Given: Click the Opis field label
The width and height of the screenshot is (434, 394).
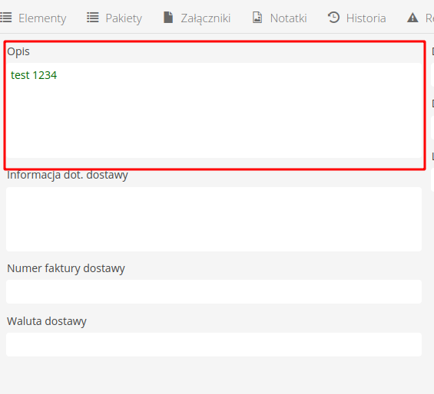Looking at the screenshot, I should tap(18, 51).
